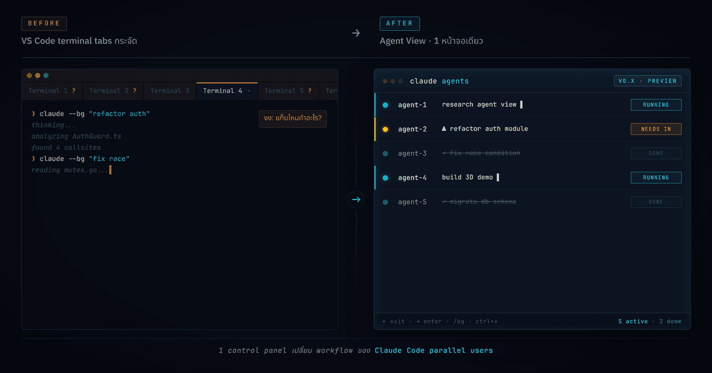Viewport: 712px width, 373px height.
Task: Click '← exit' shortcut hint
Action: coord(393,321)
